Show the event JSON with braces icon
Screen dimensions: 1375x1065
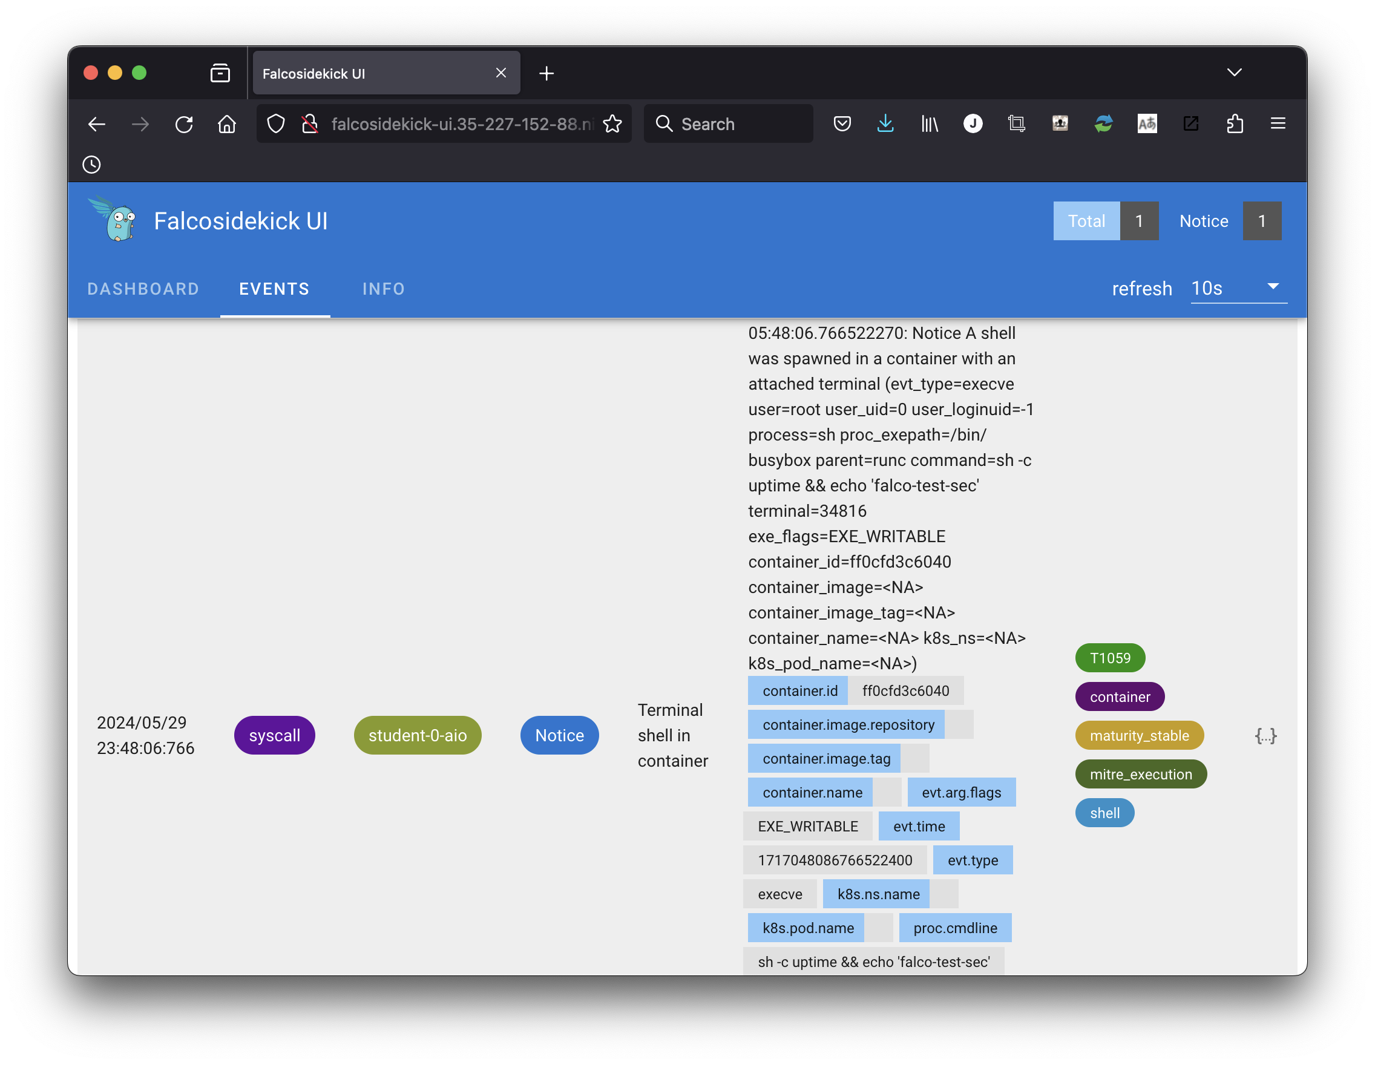1265,736
